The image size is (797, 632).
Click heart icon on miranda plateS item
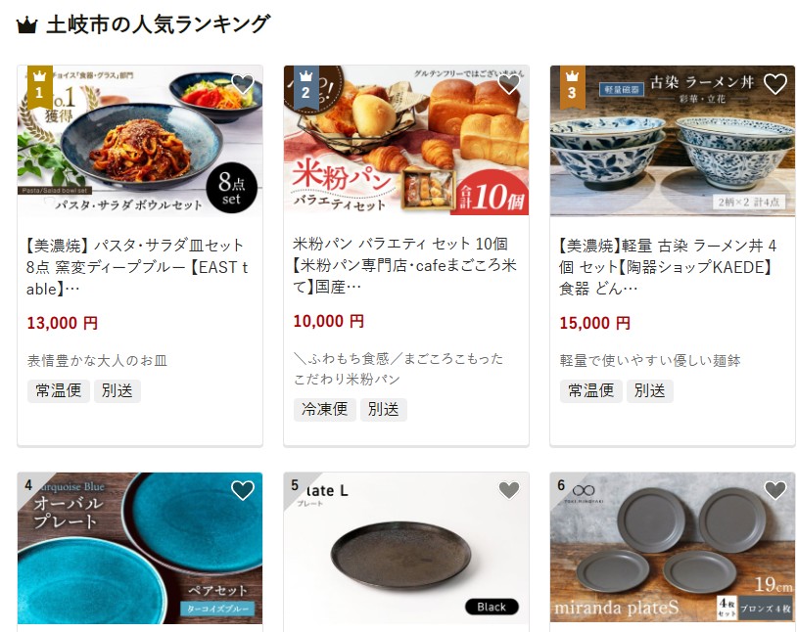tap(775, 490)
